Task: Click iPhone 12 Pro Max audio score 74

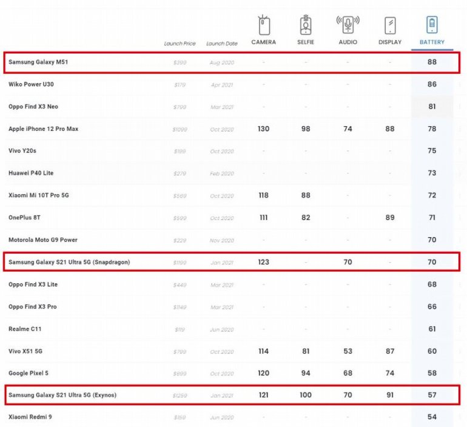Action: pos(348,129)
